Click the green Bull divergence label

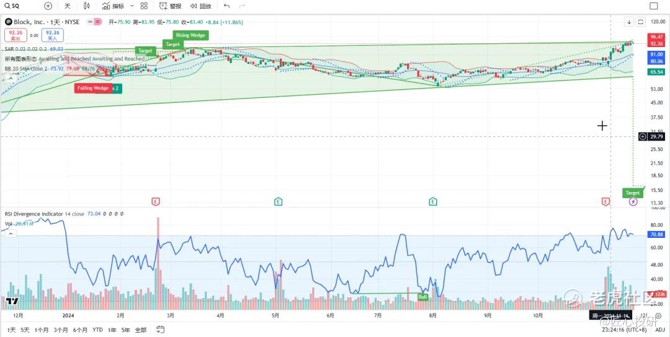(423, 297)
